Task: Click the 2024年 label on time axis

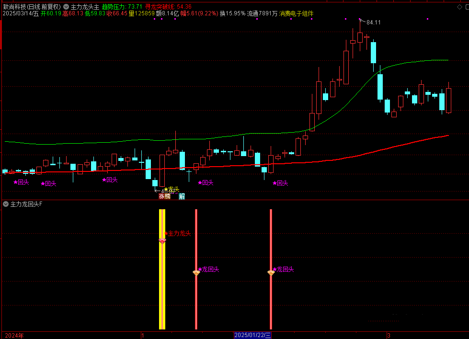Action: point(14,335)
